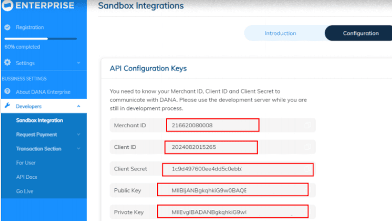Click the About DANA Enterprise question icon
392x221 pixels.
(x=7, y=92)
